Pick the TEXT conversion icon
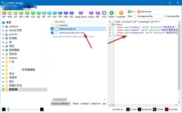This screenshot has height=113, width=182. pyautogui.click(x=21, y=15)
